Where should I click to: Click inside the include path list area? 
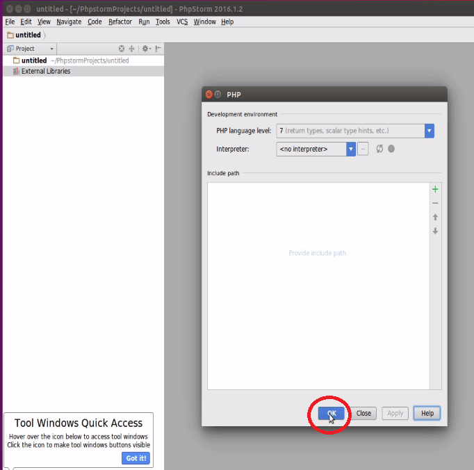point(318,286)
